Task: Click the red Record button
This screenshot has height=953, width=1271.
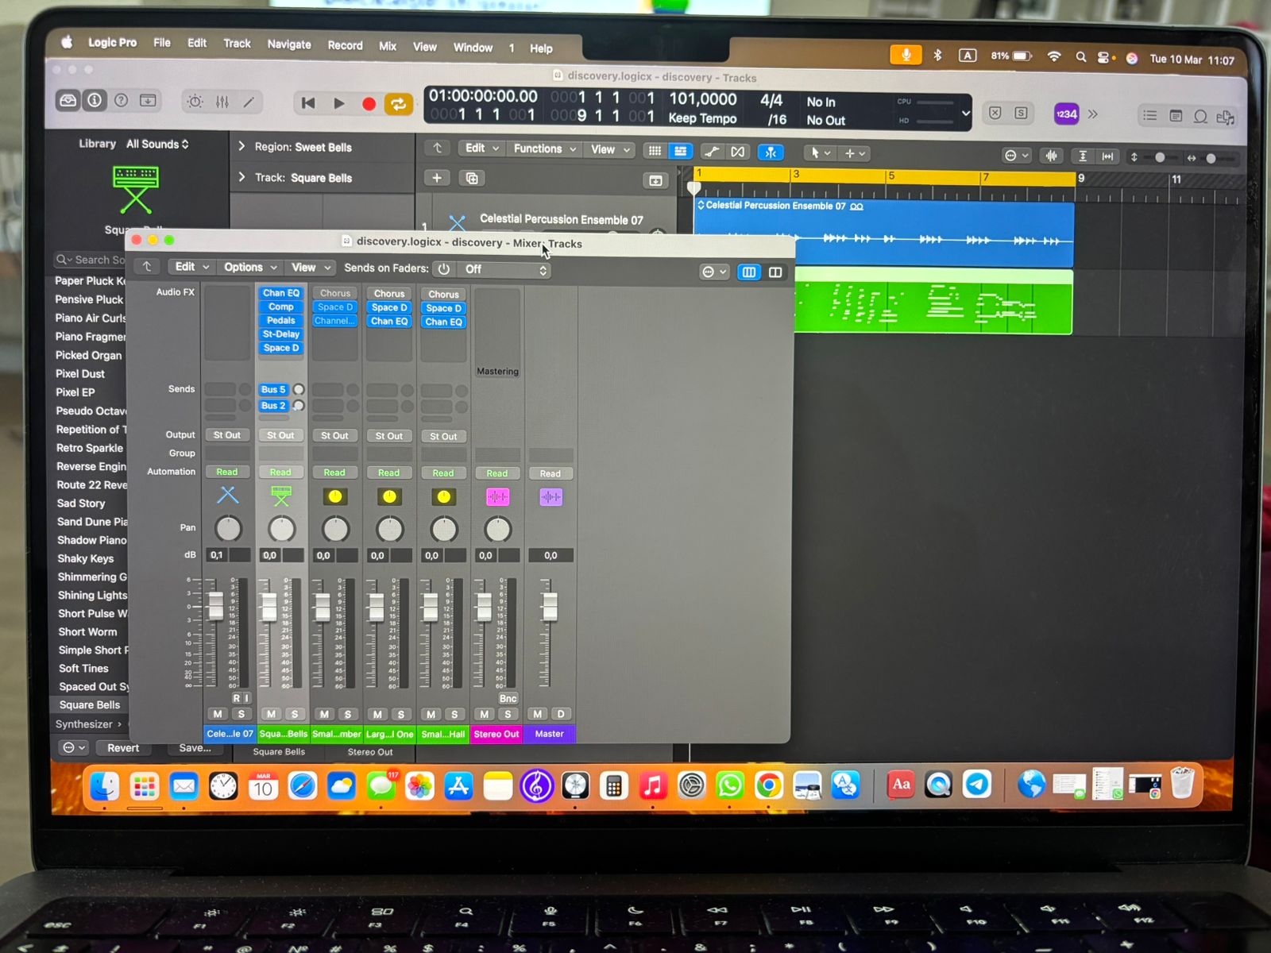Action: point(369,104)
